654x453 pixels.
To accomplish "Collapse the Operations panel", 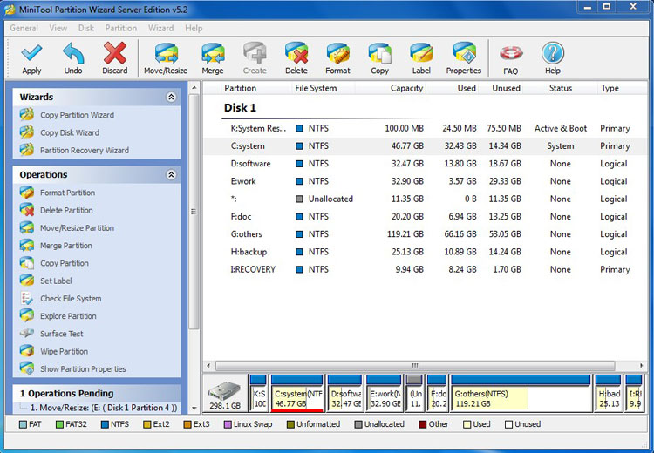I will 171,174.
